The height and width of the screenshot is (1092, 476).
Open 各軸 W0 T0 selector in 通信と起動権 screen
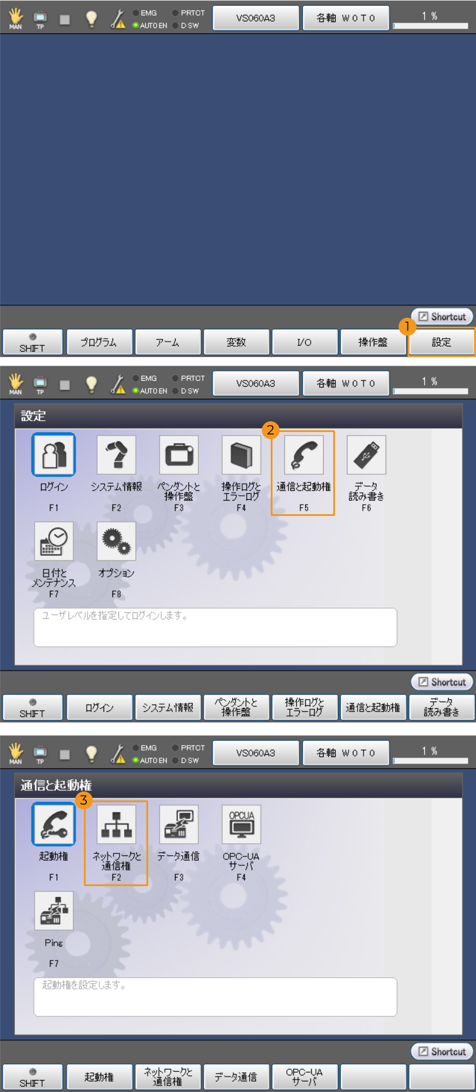point(346,753)
